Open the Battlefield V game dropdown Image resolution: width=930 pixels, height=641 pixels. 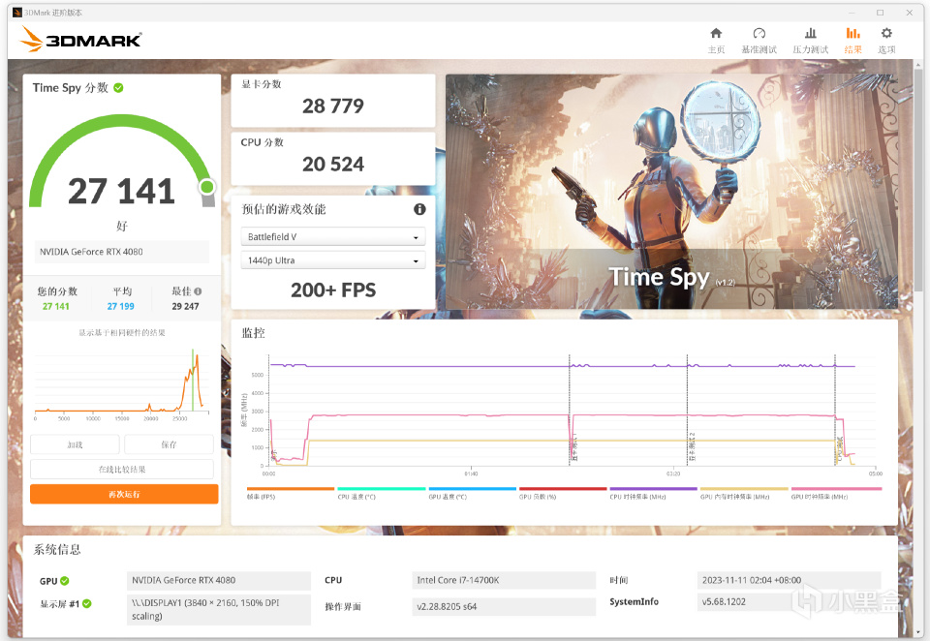pyautogui.click(x=332, y=236)
